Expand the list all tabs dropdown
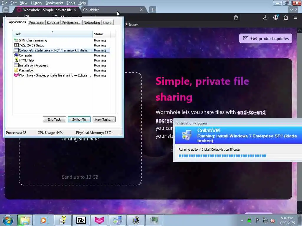 coord(293,10)
